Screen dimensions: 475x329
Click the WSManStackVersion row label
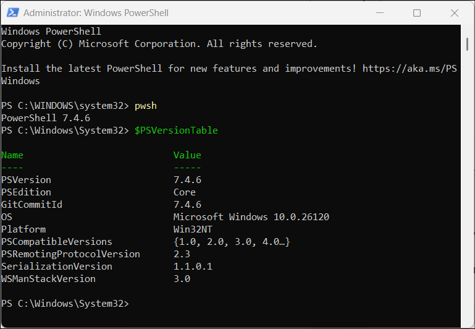48,279
